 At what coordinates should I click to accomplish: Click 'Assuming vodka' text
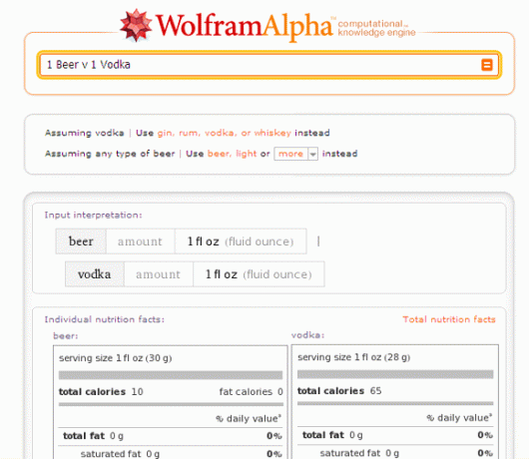tap(85, 133)
